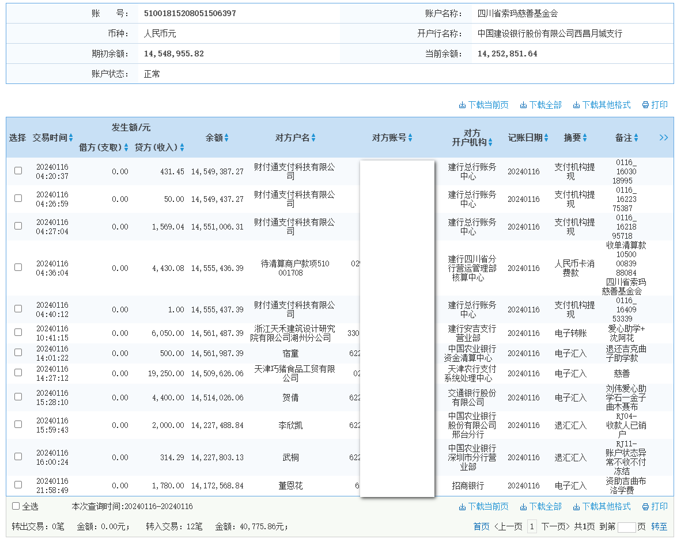Go to 下一页 next page
677x539 pixels.
(x=555, y=526)
